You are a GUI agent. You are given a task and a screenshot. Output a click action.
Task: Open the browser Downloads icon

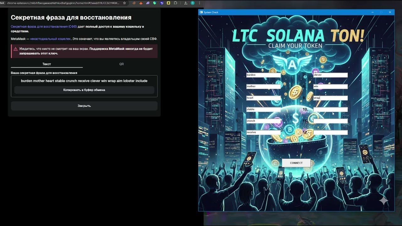[x=186, y=3]
